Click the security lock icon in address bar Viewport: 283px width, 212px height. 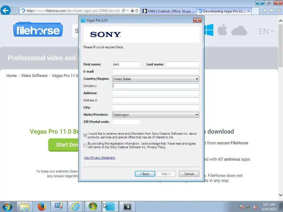pyautogui.click(x=132, y=11)
